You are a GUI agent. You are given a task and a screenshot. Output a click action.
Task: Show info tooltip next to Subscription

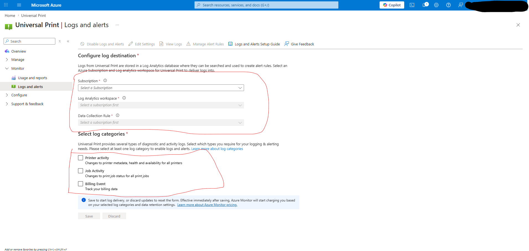(105, 81)
